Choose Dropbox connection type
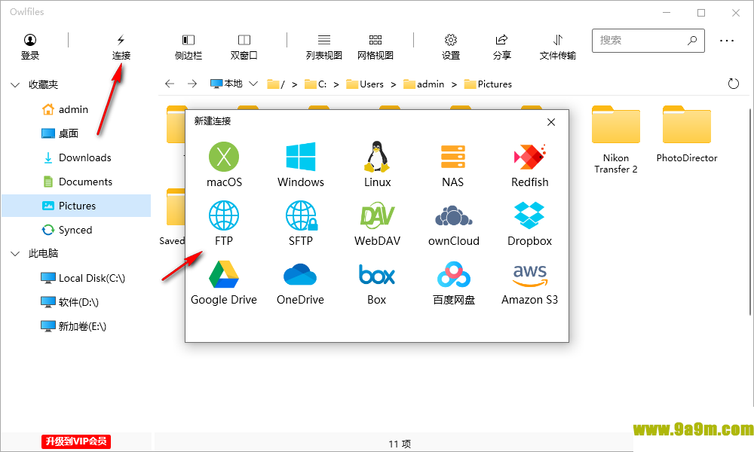Image resolution: width=754 pixels, height=452 pixels. (x=529, y=224)
